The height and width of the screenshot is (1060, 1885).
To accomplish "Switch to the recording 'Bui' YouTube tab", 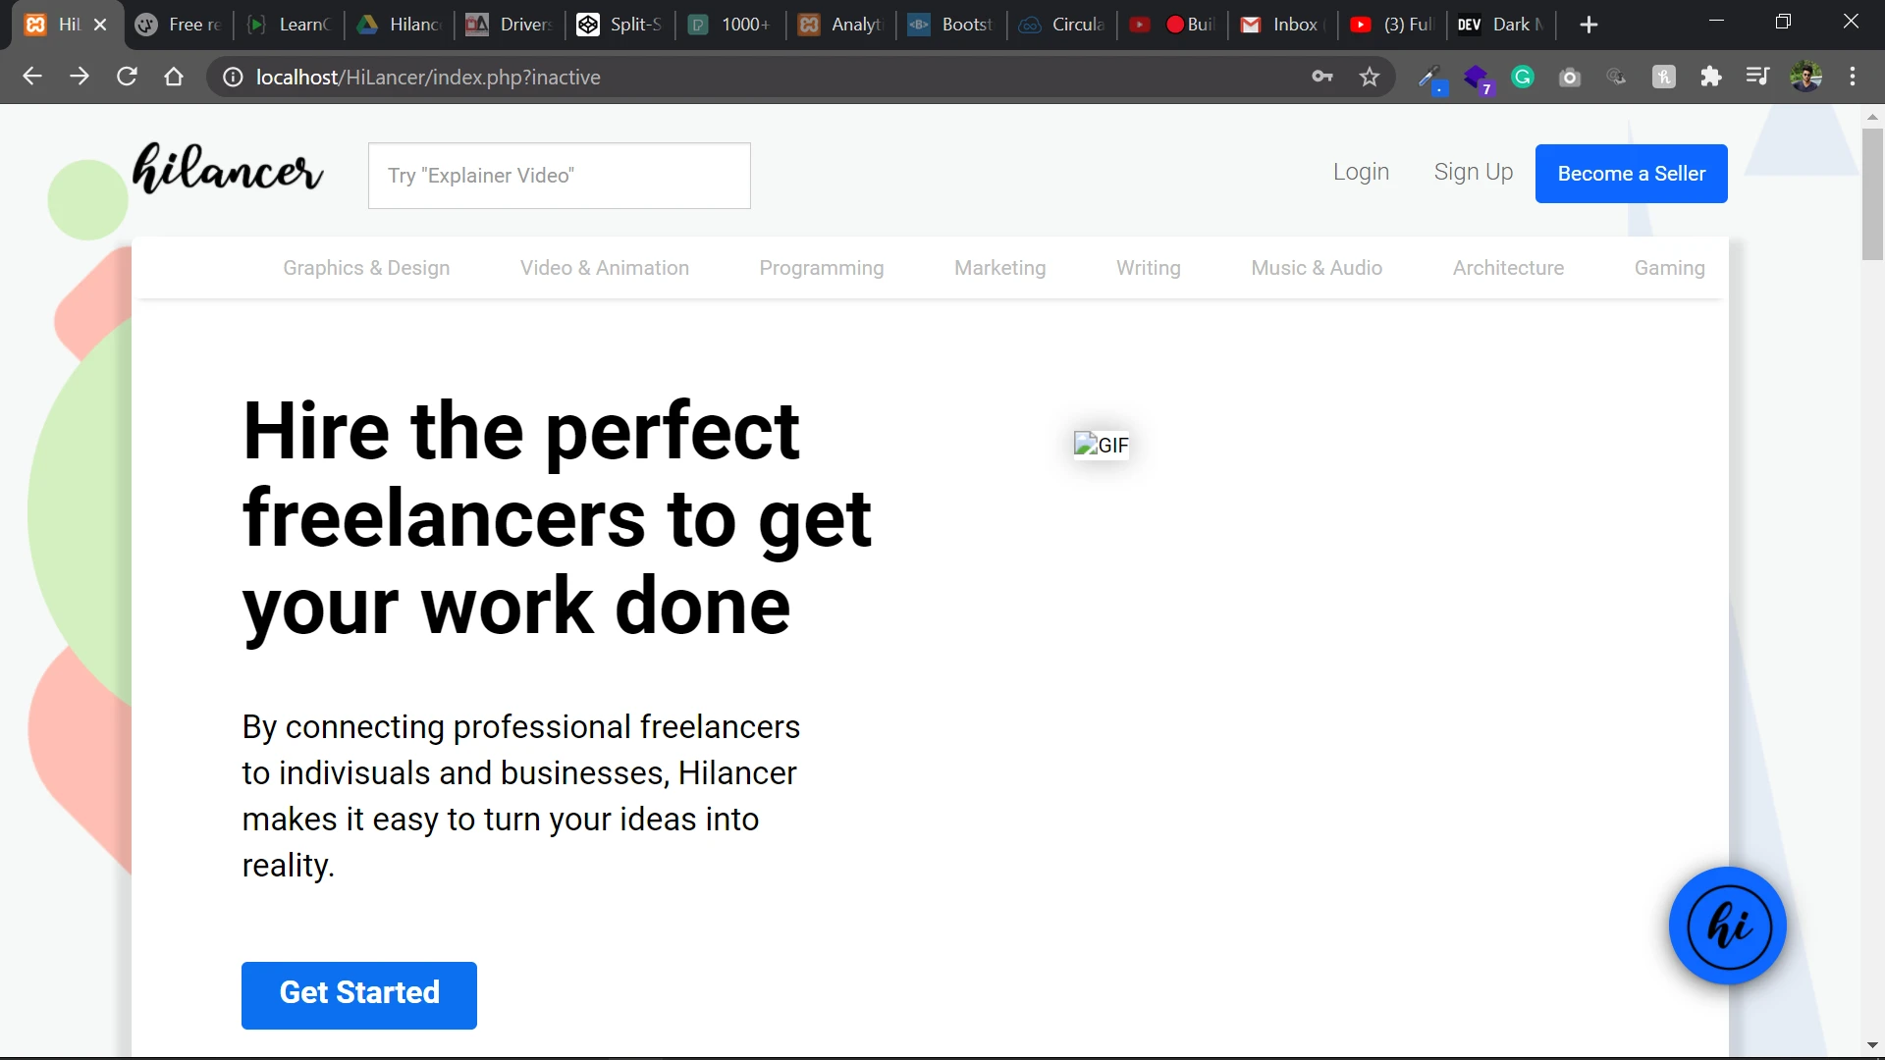I will (x=1173, y=25).
